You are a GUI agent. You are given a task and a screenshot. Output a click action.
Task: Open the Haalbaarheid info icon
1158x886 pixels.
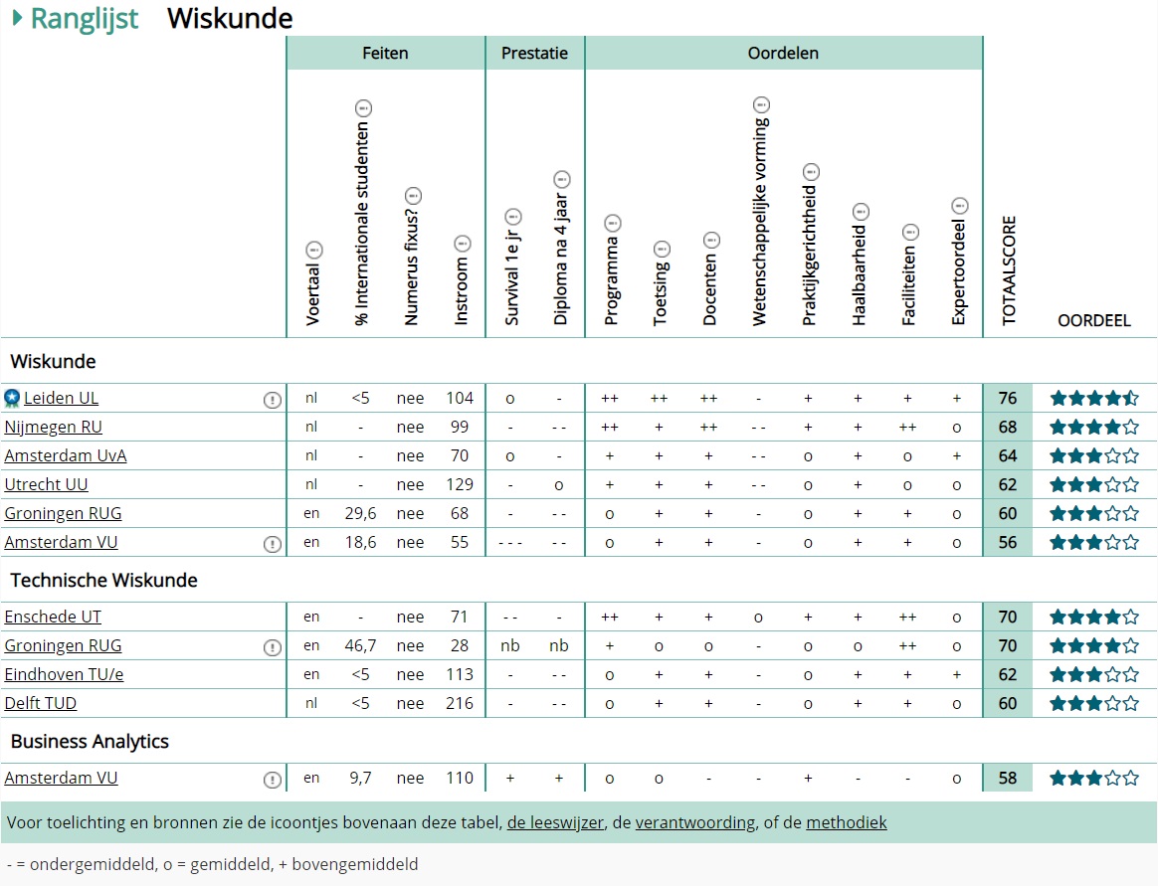coord(861,213)
